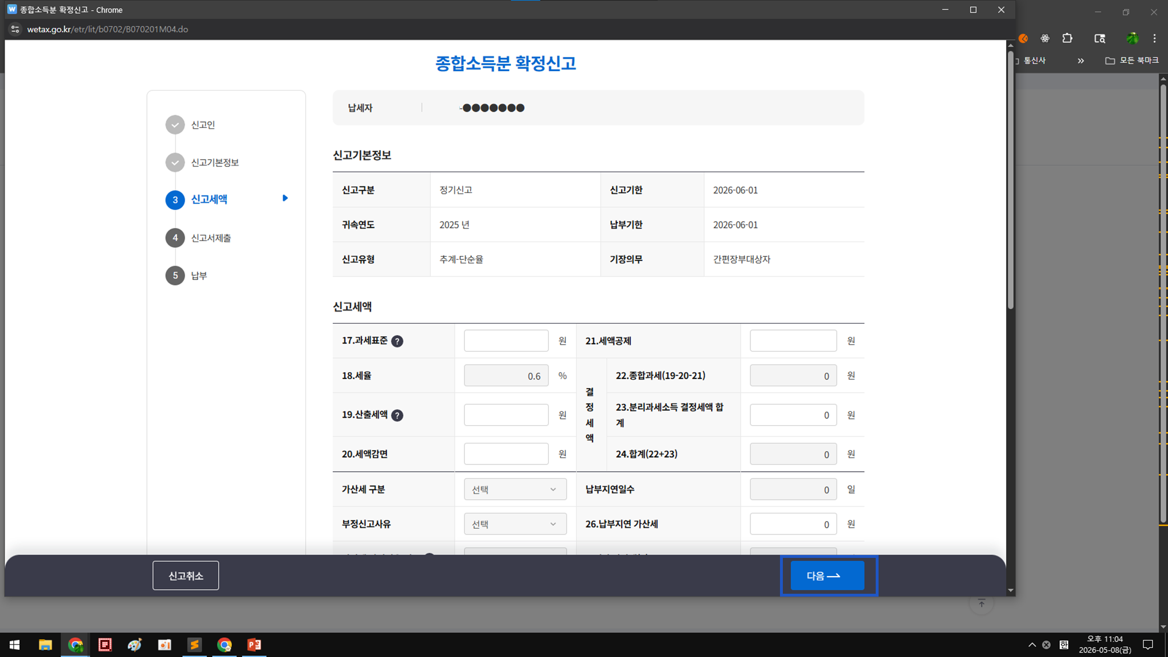
Task: Click the scroll-to-top button behind popup
Action: (981, 603)
